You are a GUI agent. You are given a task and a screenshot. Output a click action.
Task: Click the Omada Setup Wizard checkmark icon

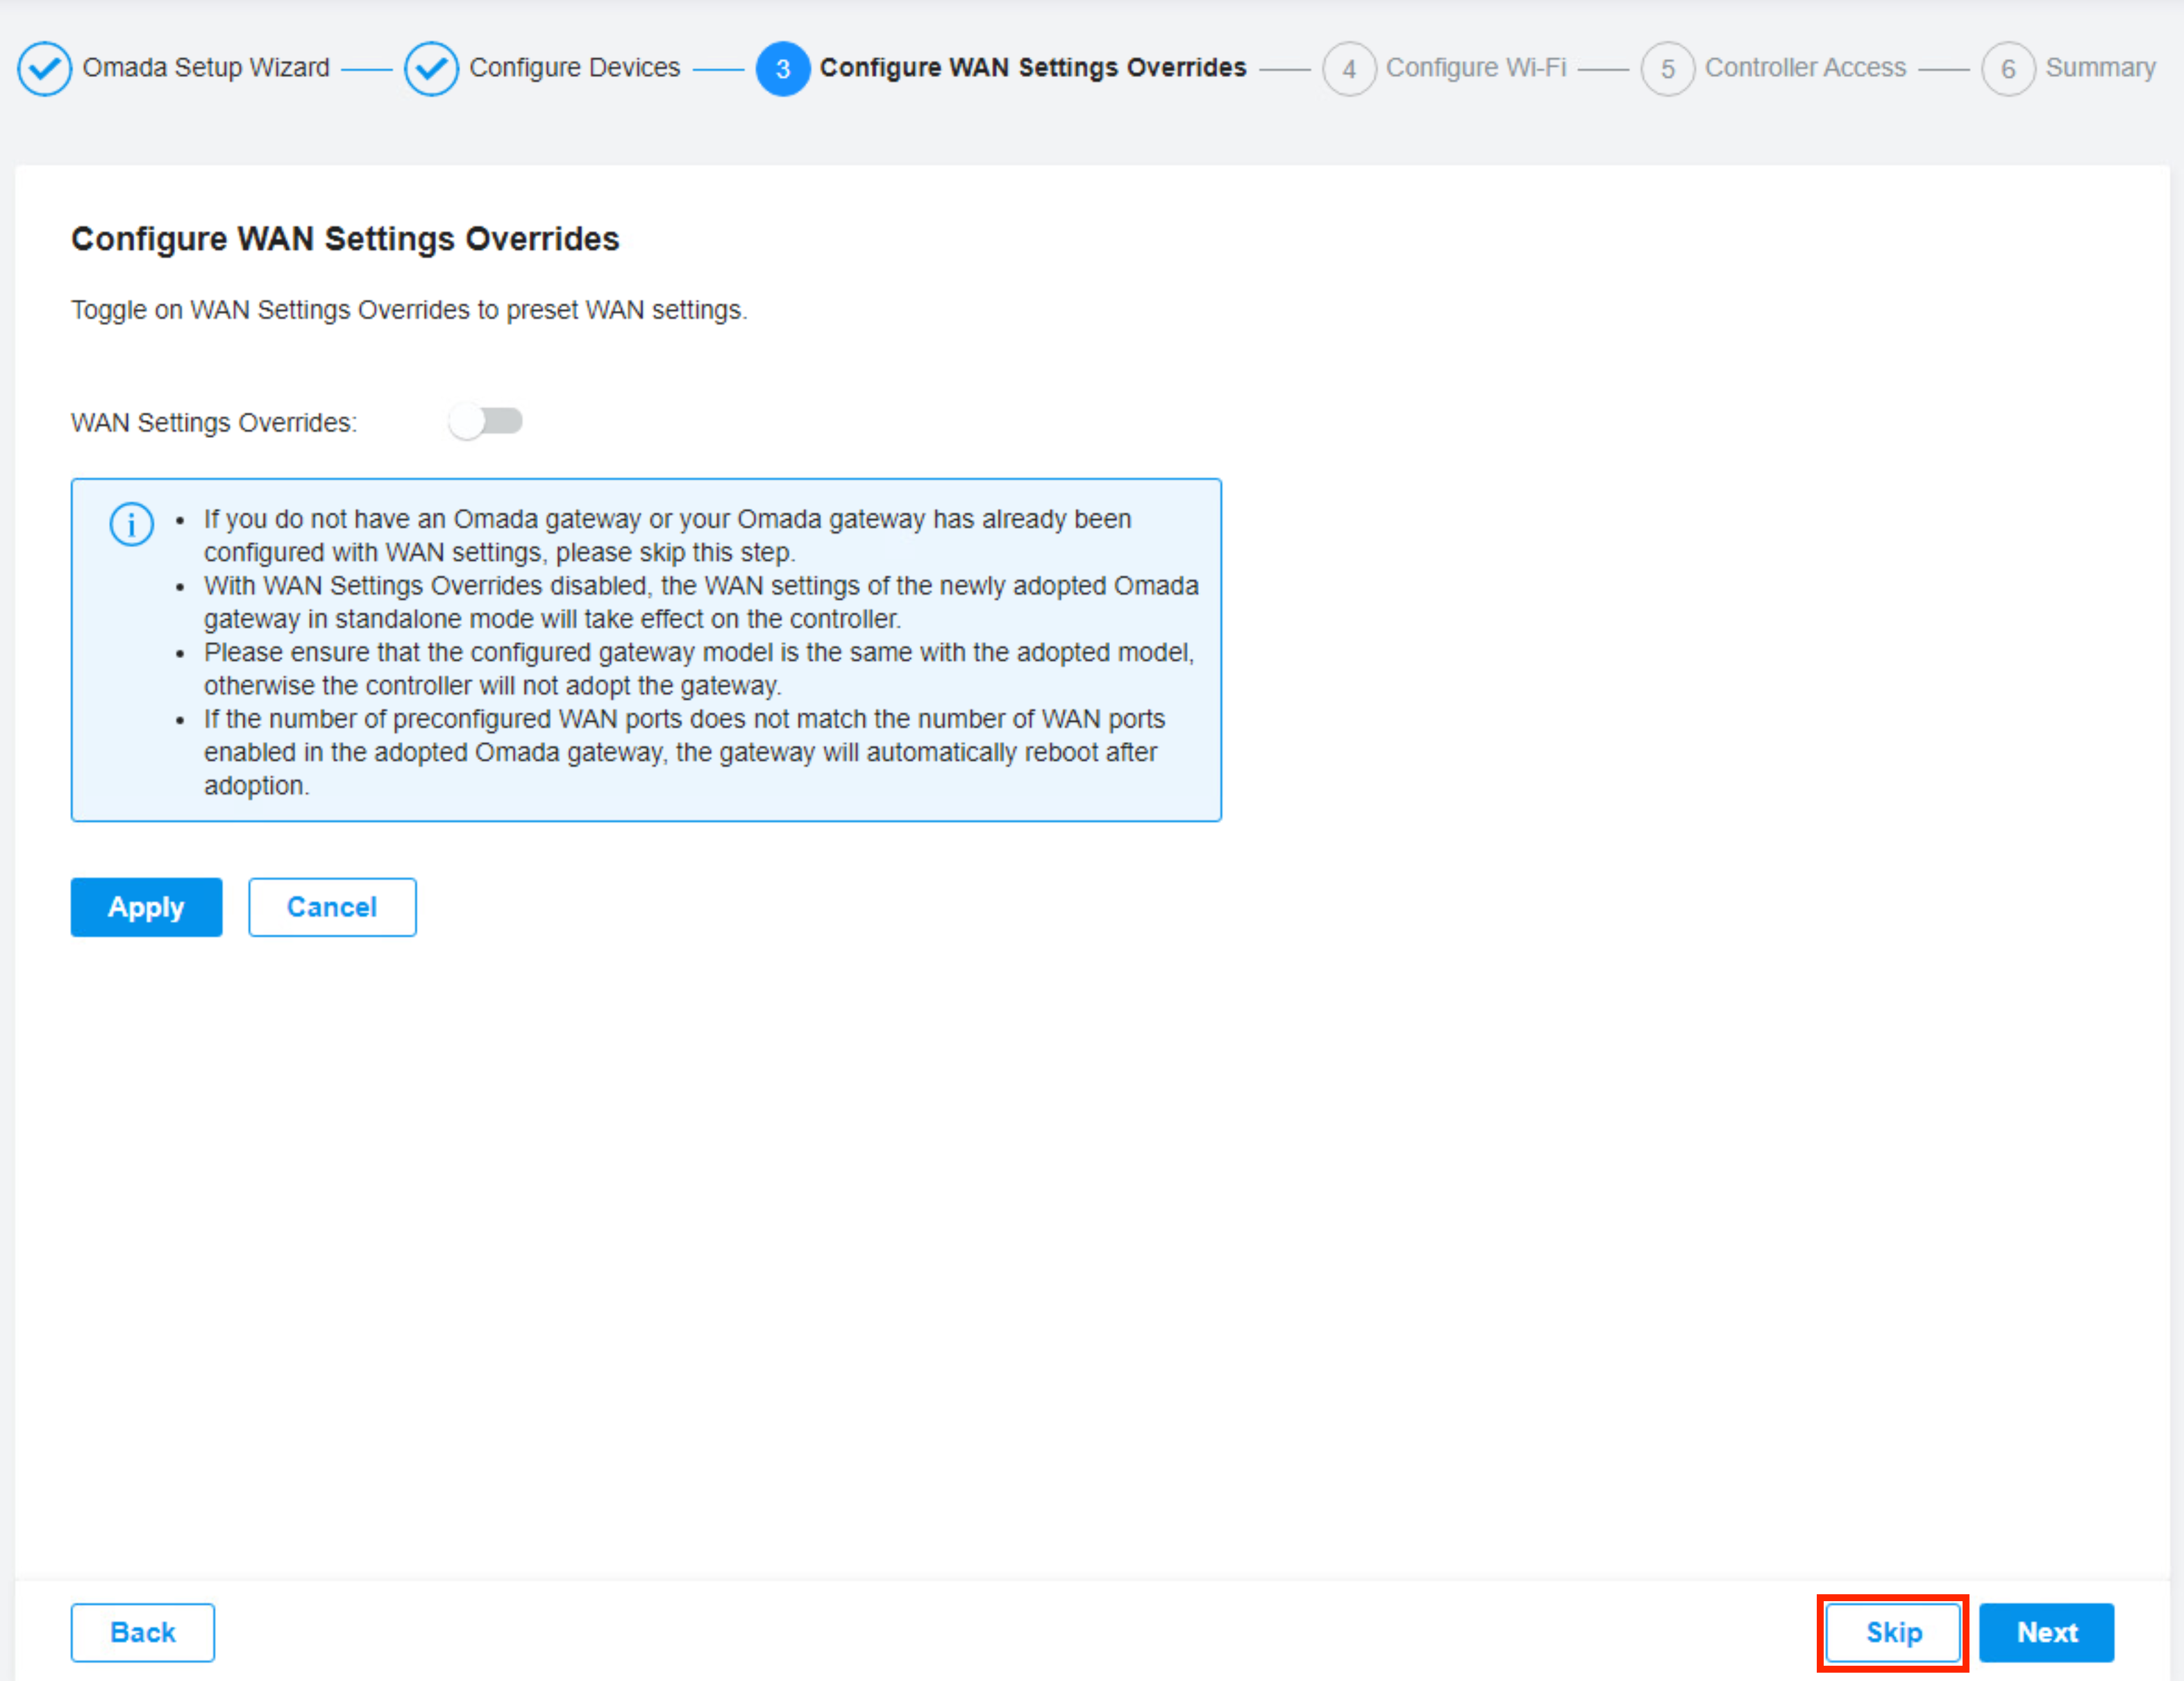[x=44, y=68]
